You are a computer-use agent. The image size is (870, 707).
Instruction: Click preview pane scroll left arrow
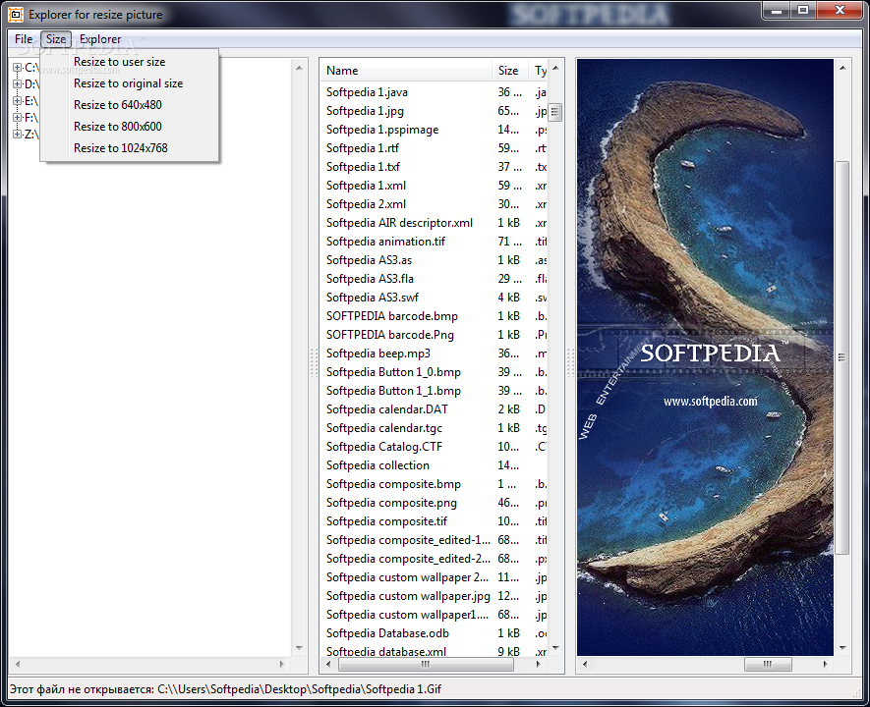pyautogui.click(x=584, y=664)
